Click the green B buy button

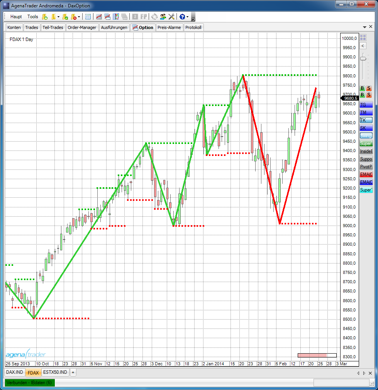[x=362, y=88]
